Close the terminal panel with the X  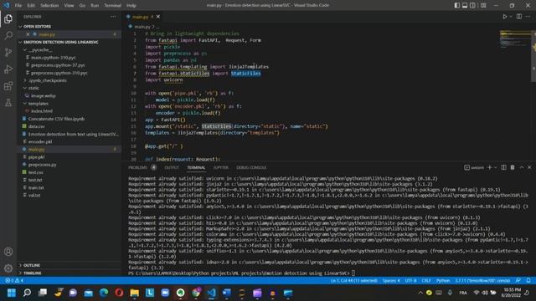(529, 167)
